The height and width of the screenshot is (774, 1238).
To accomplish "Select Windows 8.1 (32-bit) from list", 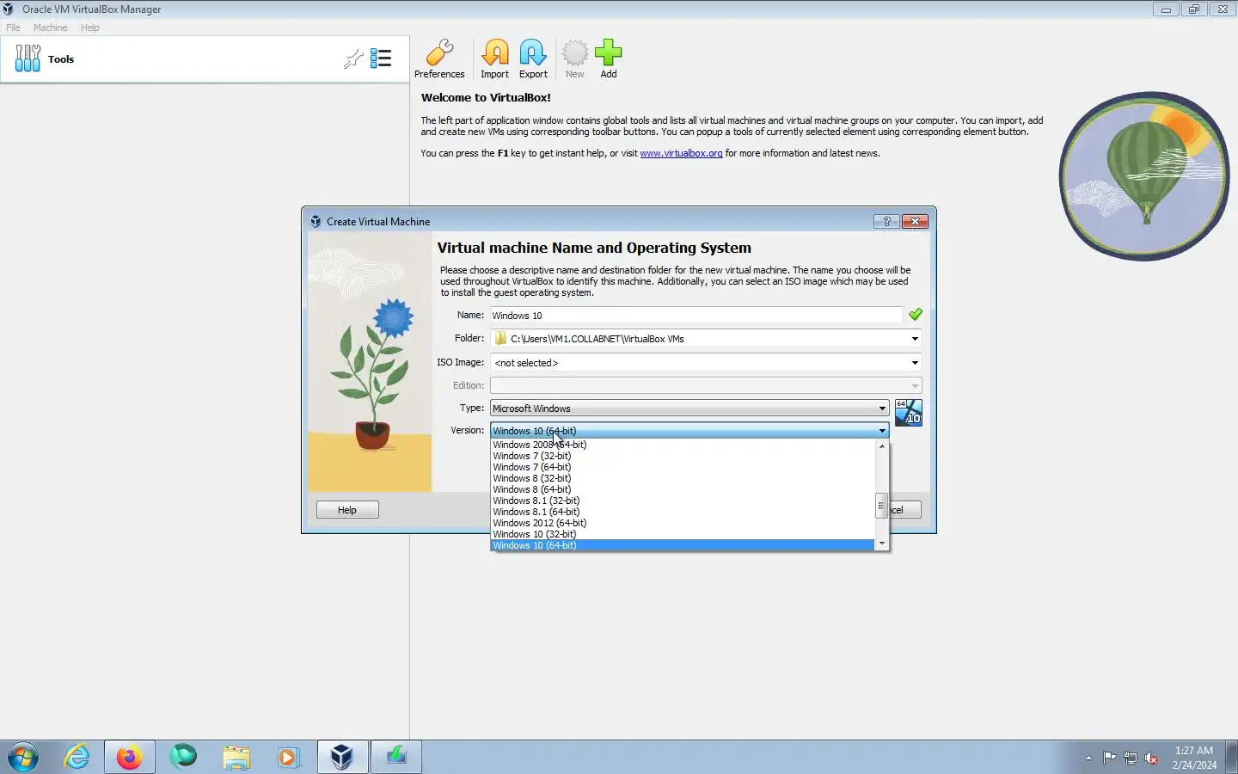I will [683, 501].
